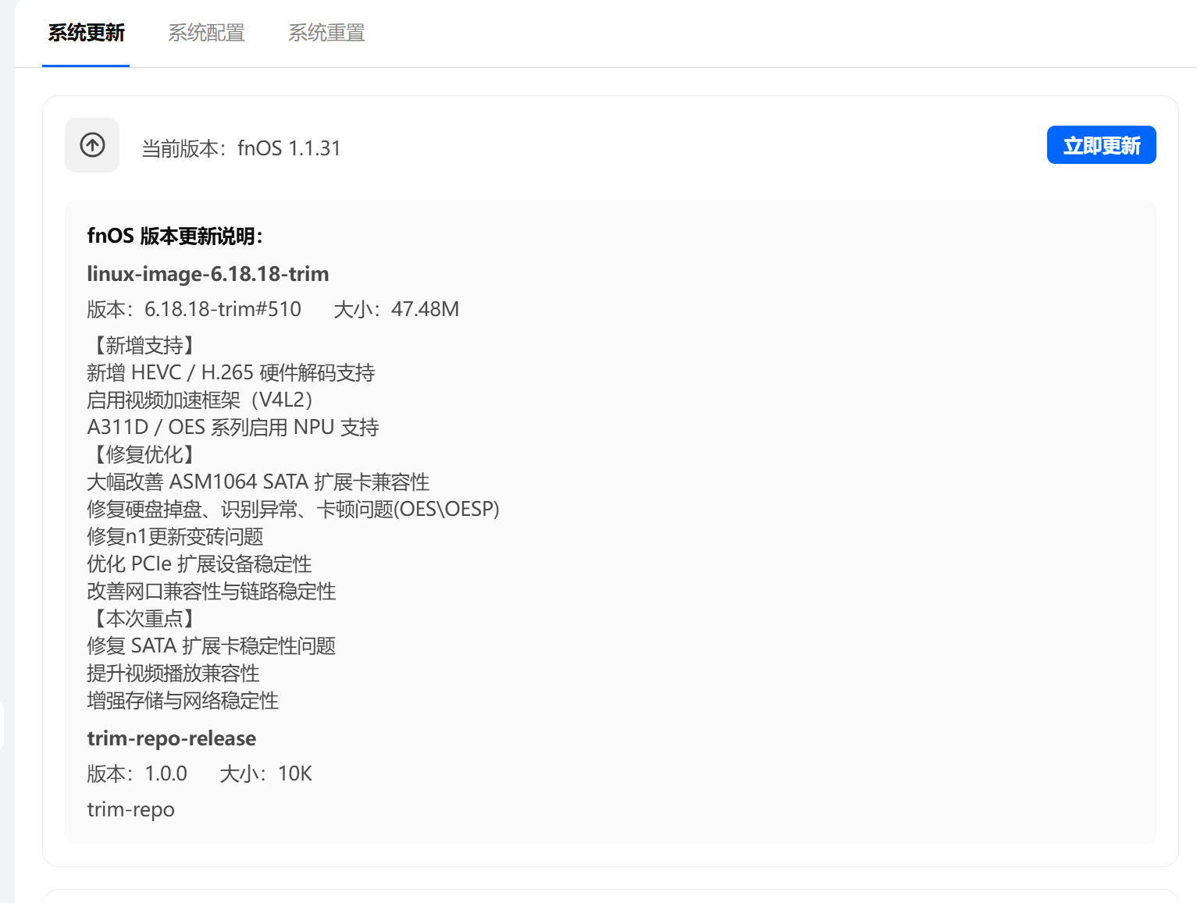This screenshot has width=1197, height=903.
Task: Switch to the 系统配置 tab
Action: point(206,33)
